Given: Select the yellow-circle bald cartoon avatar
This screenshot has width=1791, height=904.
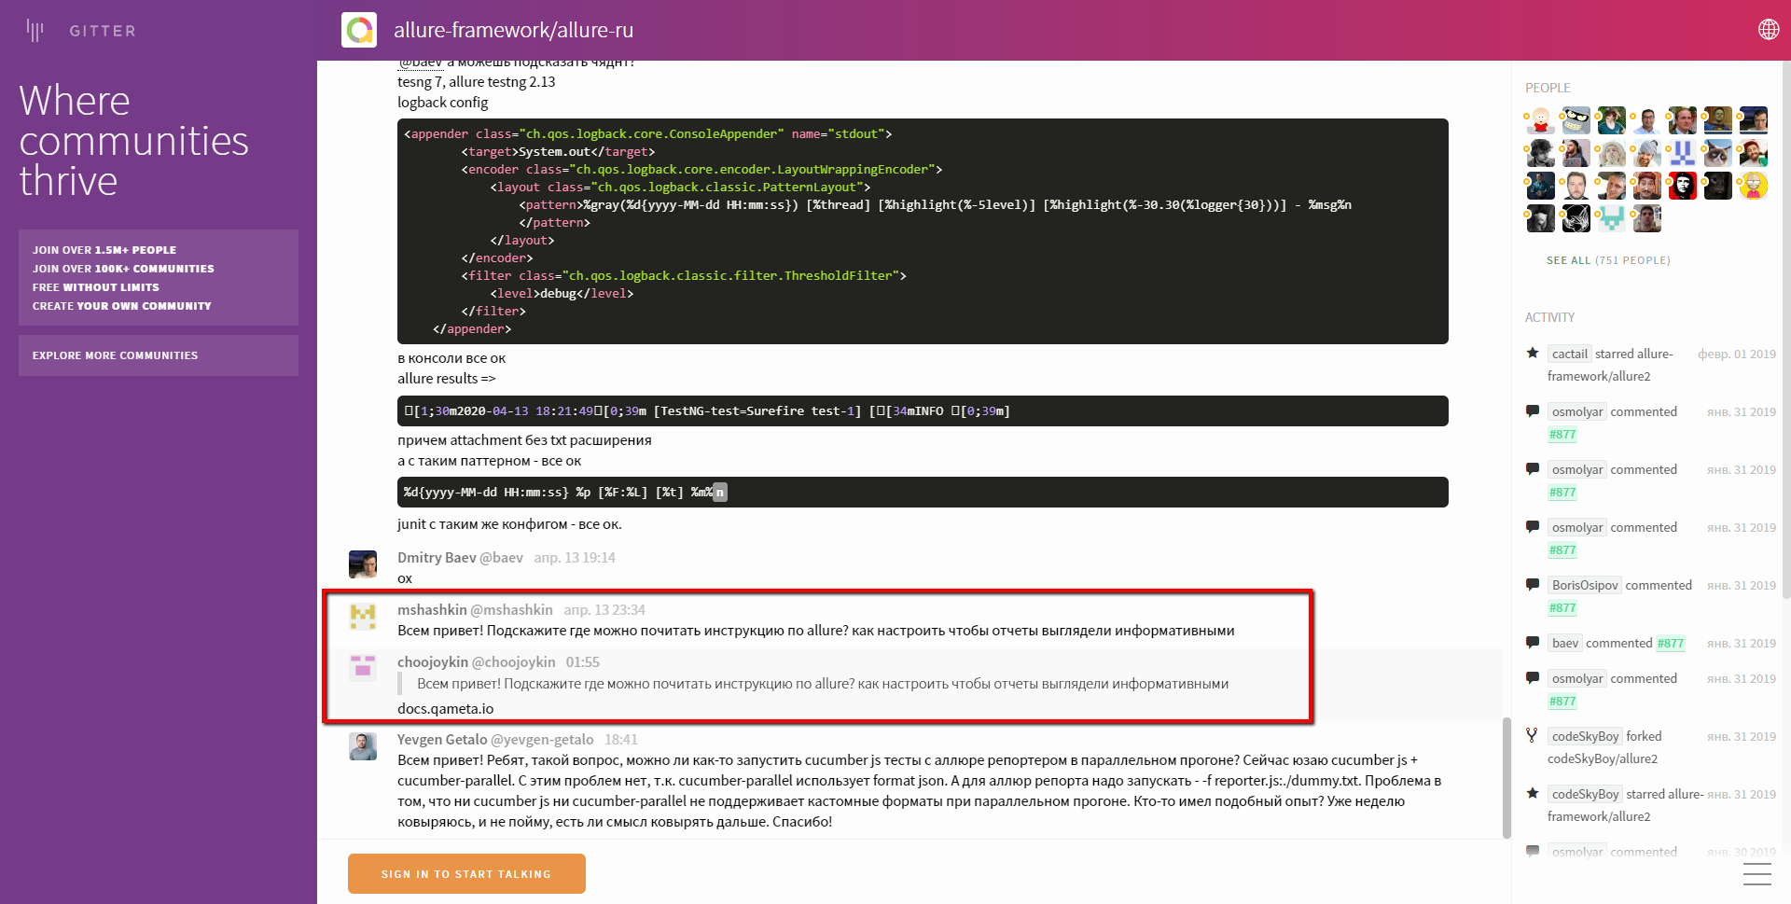Looking at the screenshot, I should tap(1754, 186).
